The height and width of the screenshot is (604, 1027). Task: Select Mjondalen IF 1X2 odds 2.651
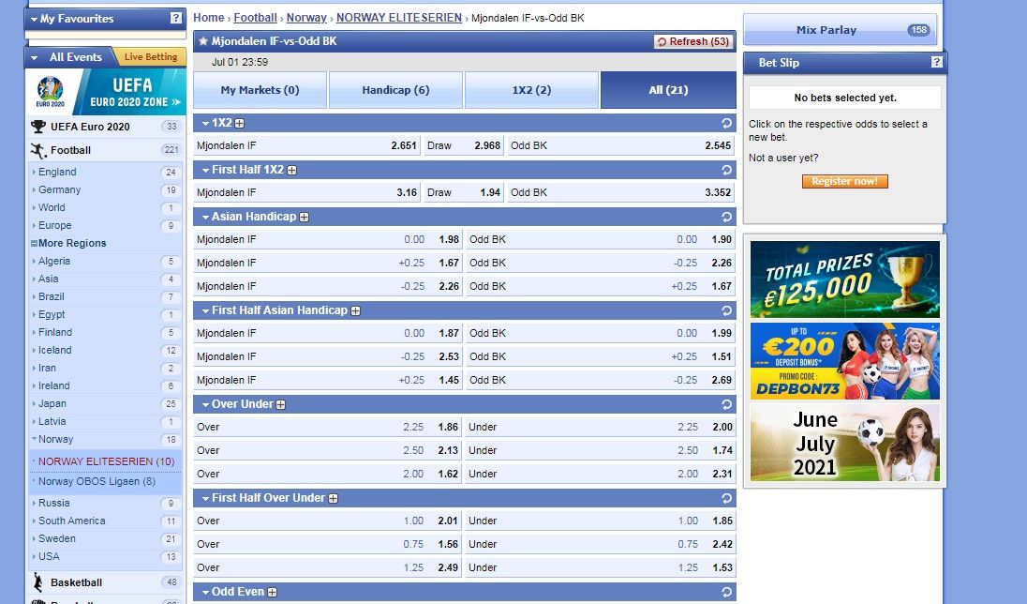[403, 146]
